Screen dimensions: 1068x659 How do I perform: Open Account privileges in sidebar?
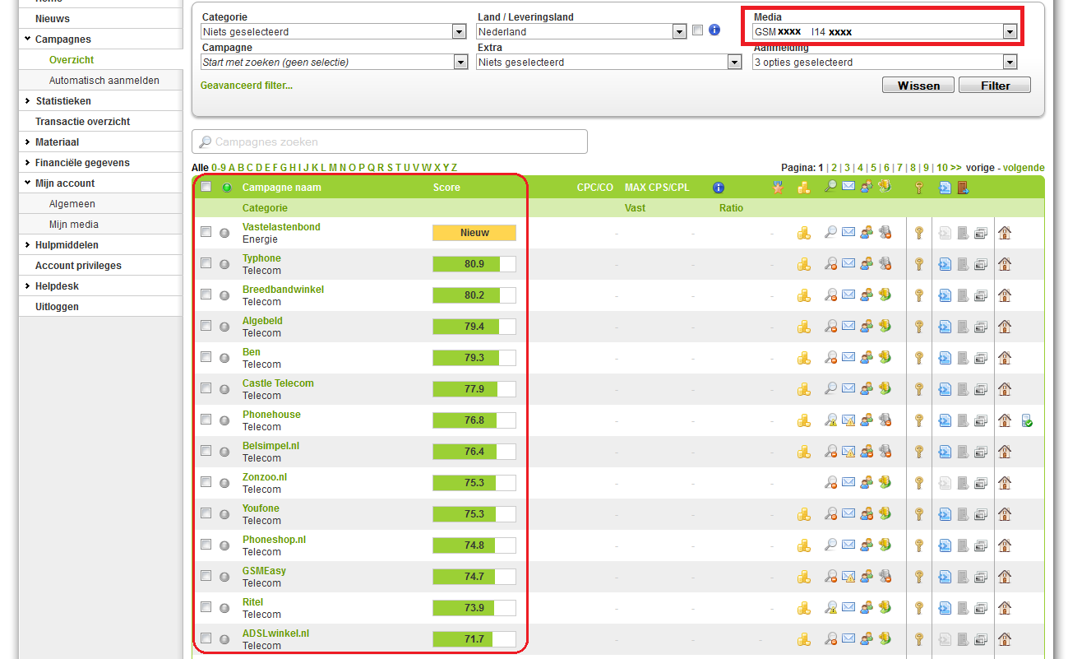[x=78, y=265]
